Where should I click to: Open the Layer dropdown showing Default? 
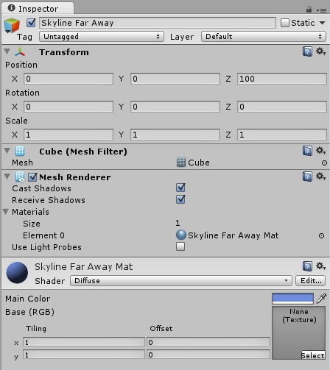click(x=264, y=37)
